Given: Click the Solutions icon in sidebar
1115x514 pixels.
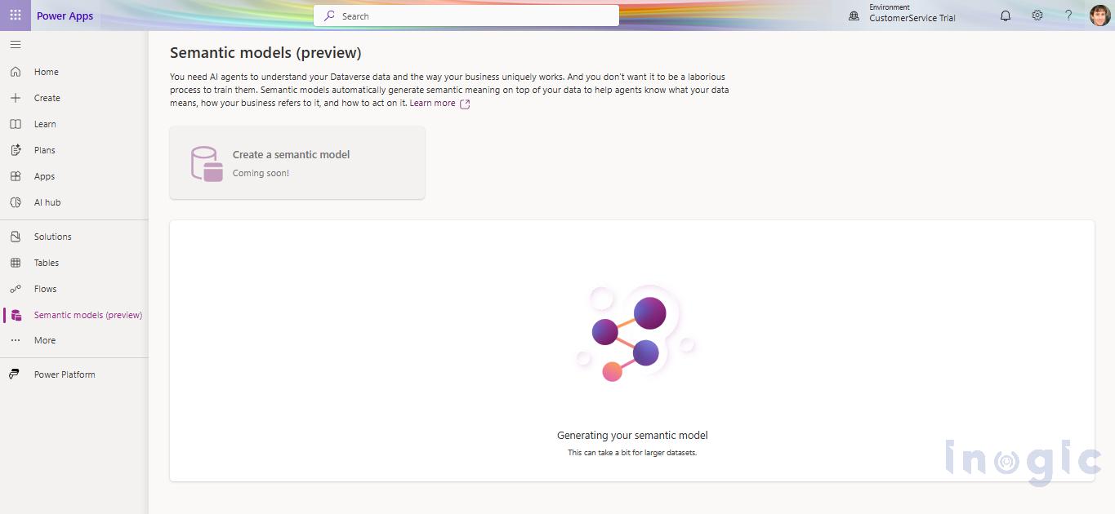Looking at the screenshot, I should 16,237.
